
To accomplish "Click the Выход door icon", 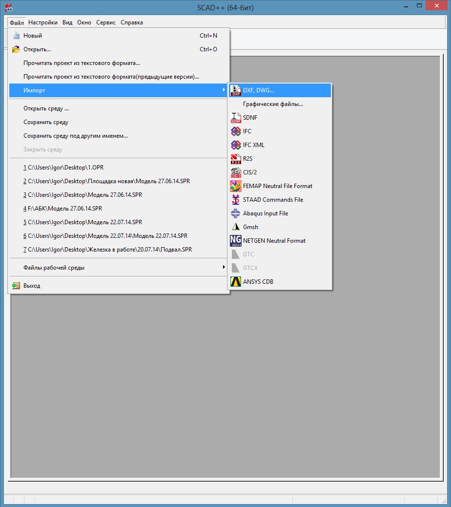I will tap(16, 286).
